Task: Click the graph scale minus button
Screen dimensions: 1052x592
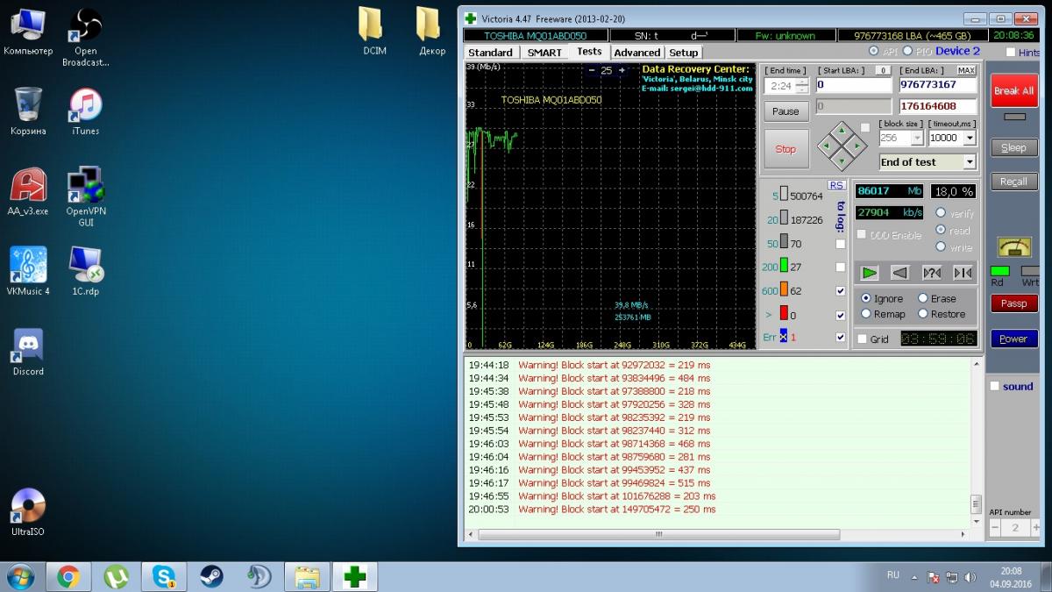Action: 592,70
